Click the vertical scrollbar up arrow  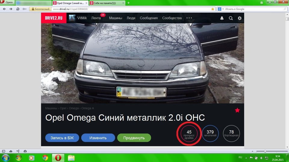point(287,14)
